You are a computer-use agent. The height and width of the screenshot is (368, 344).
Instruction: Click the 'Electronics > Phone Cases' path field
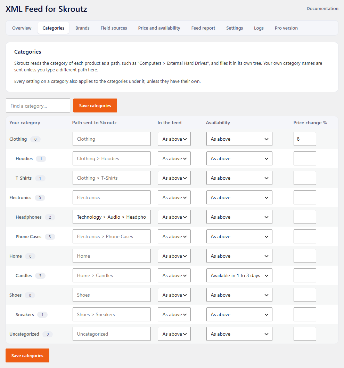112,236
